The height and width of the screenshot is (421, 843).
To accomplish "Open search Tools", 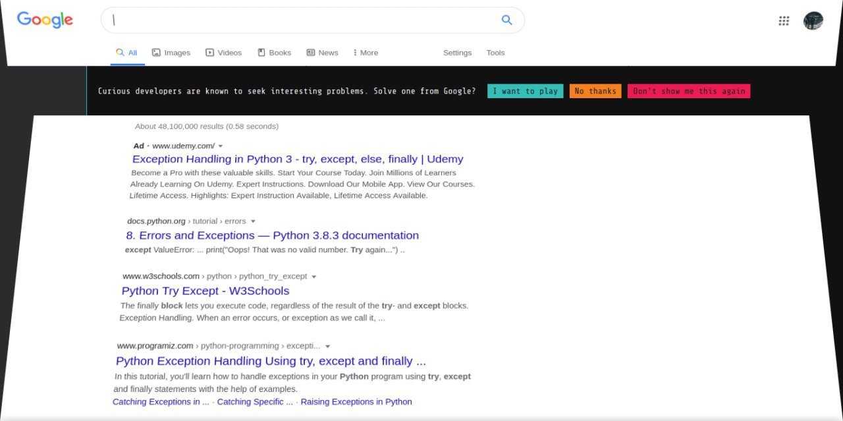I will click(x=495, y=53).
